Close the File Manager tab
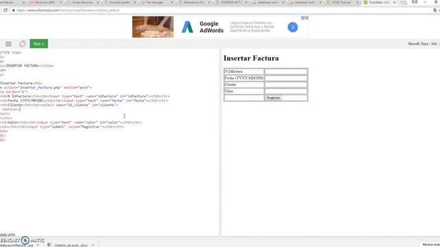Screen dimensions: 440x247 pyautogui.click(x=172, y=2)
